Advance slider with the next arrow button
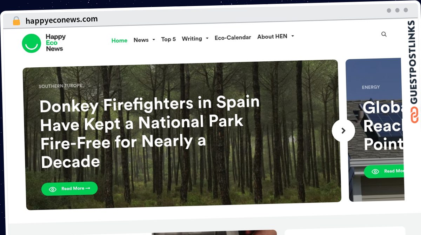421x235 pixels. click(343, 130)
